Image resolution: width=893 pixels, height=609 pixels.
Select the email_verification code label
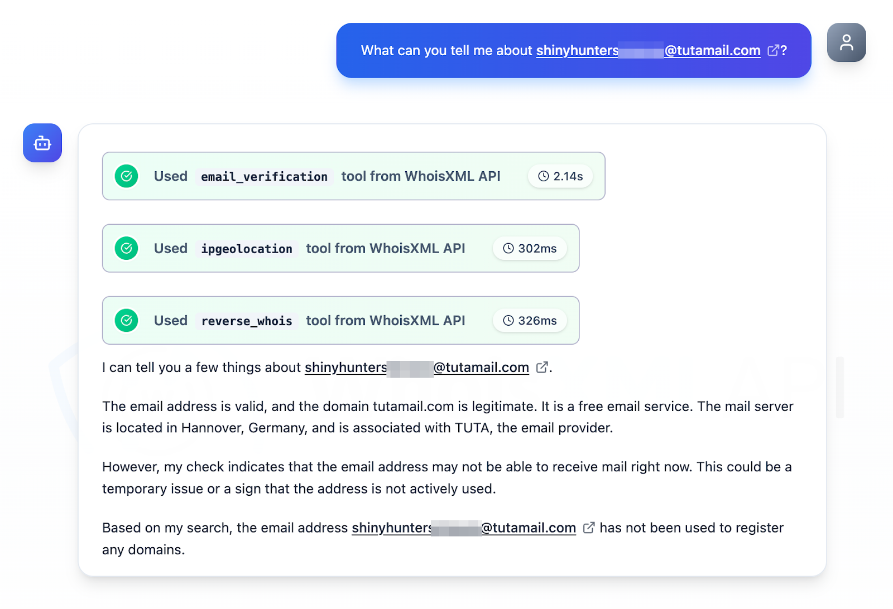point(264,177)
